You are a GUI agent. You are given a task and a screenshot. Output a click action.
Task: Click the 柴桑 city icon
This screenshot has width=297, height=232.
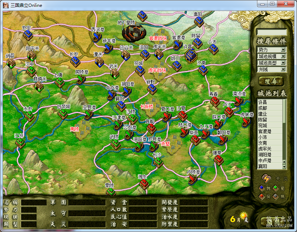195,140
